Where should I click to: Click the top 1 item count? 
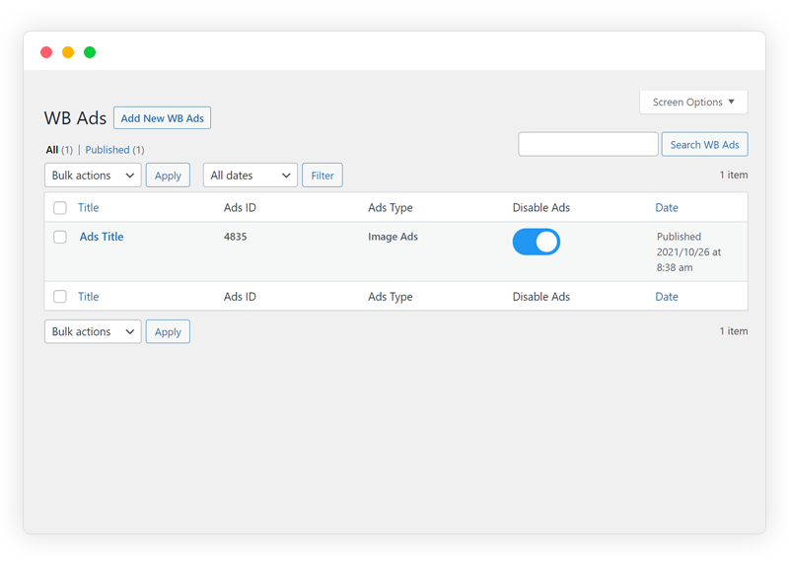[733, 176]
